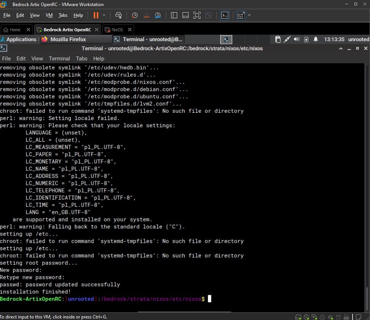Open the terminal window menu icon
370x320 pixels.
pos(3,48)
